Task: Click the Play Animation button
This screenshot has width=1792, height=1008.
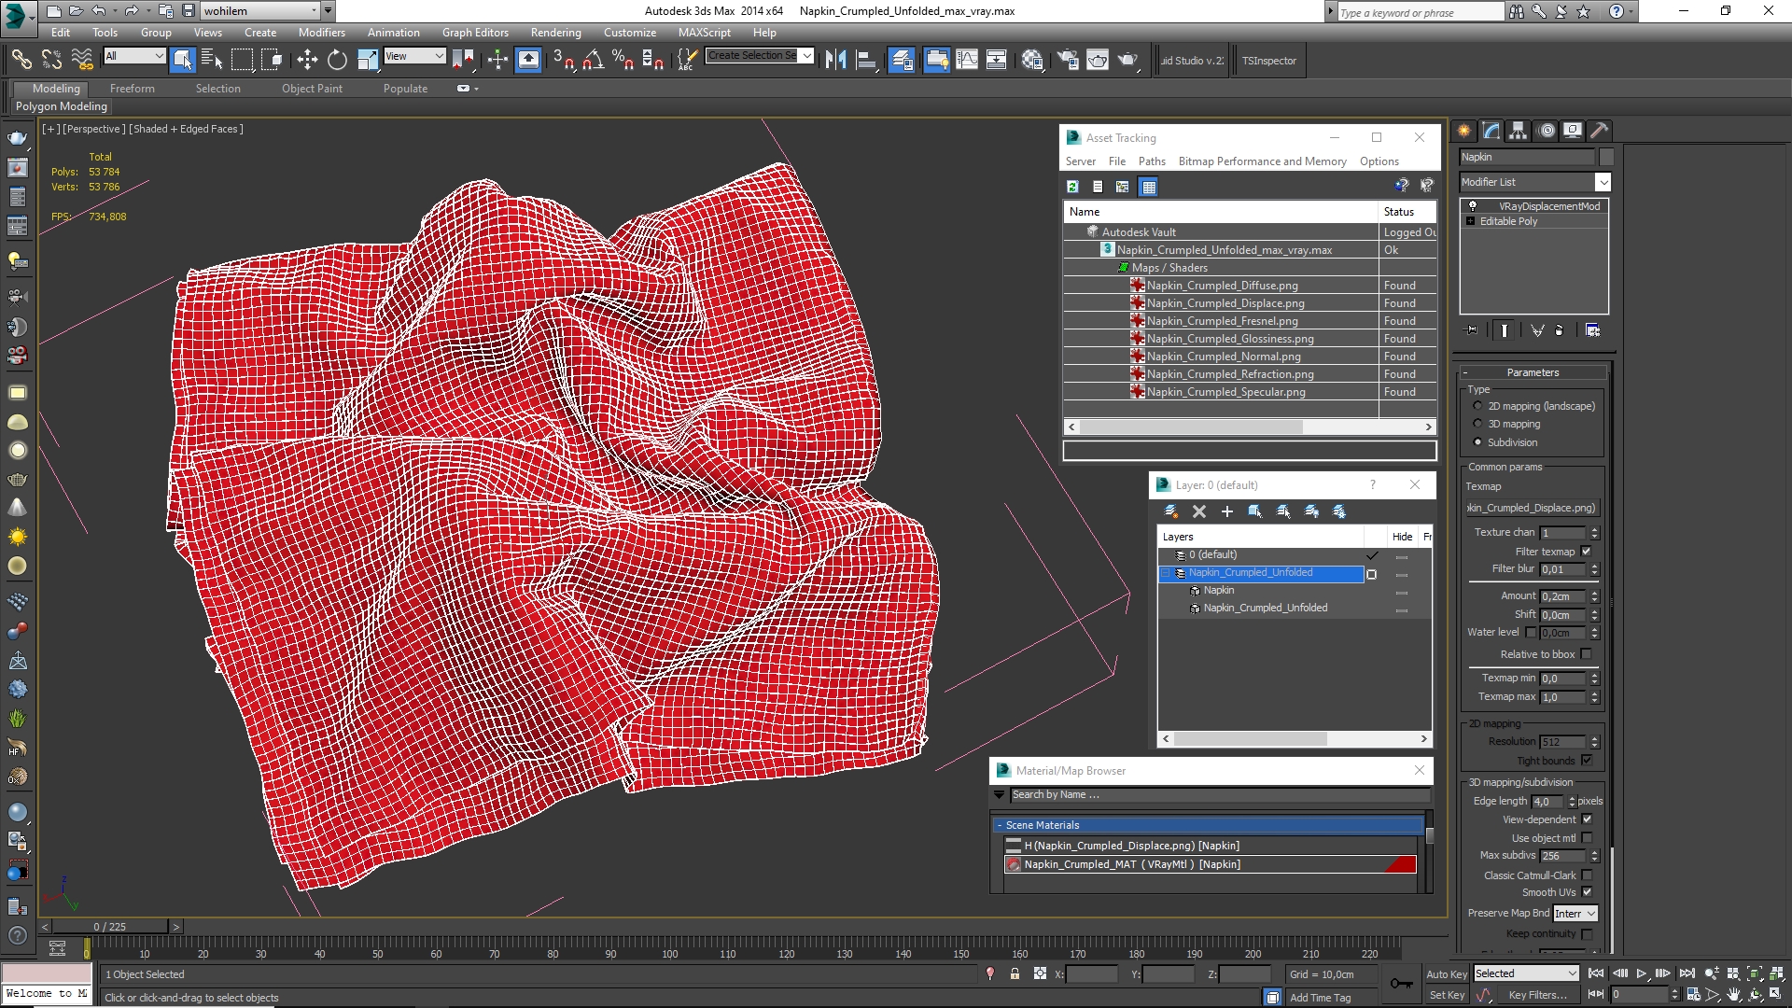Action: (x=1641, y=973)
